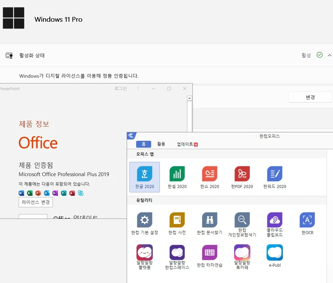Collapse the 활성화 상태 section chevron

pos(329,55)
